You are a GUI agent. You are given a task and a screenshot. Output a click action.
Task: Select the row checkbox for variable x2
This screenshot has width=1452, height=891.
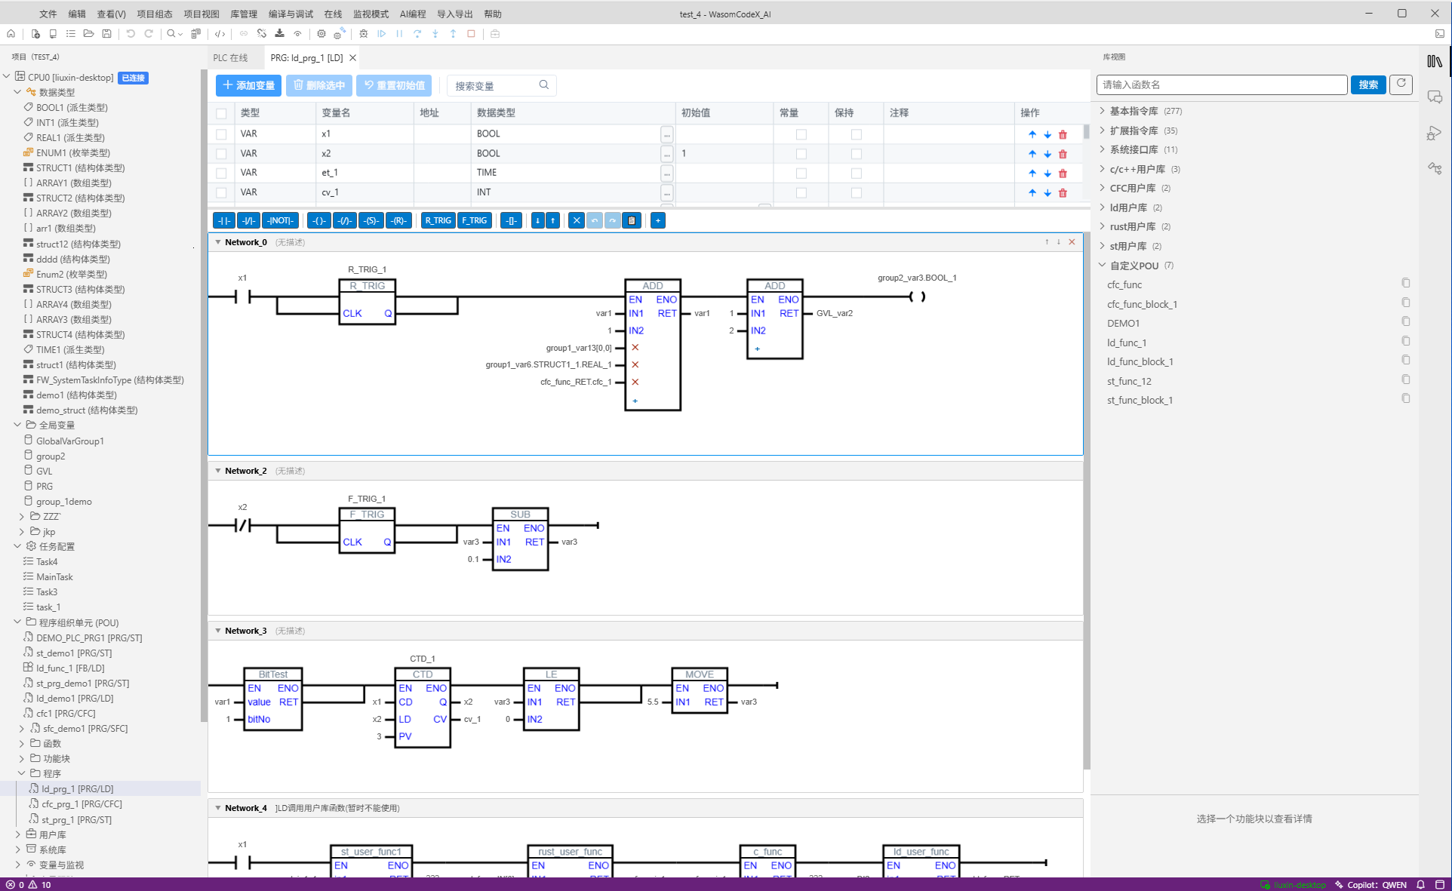point(221,154)
